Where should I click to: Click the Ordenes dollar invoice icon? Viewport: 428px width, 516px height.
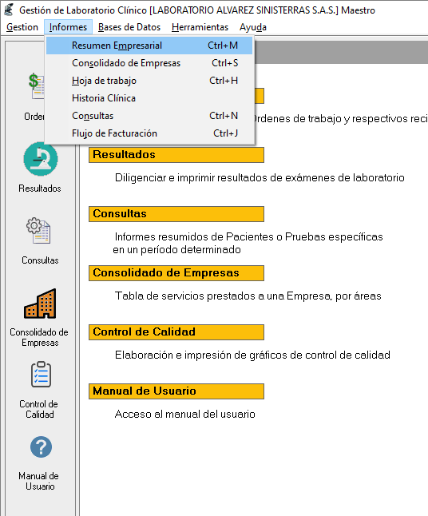point(36,86)
